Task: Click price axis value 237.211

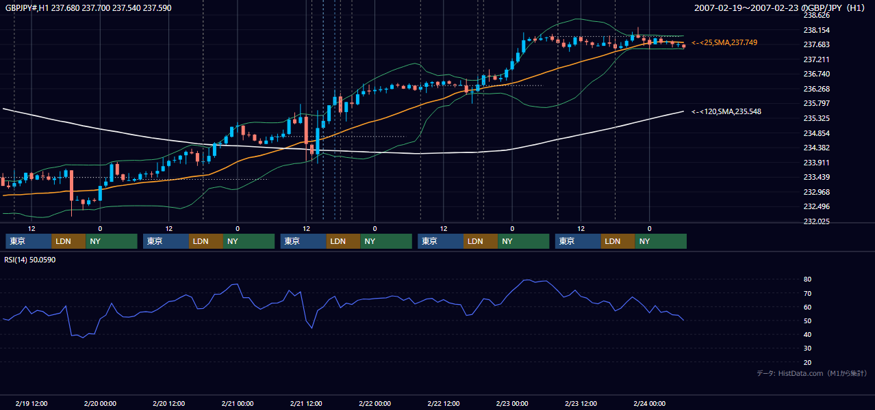Action: coord(817,59)
